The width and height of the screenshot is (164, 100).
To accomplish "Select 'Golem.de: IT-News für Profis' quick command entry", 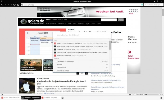I will click(81, 49).
